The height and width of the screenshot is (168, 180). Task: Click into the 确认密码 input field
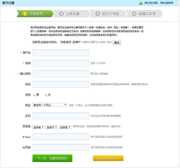[x=61, y=73]
